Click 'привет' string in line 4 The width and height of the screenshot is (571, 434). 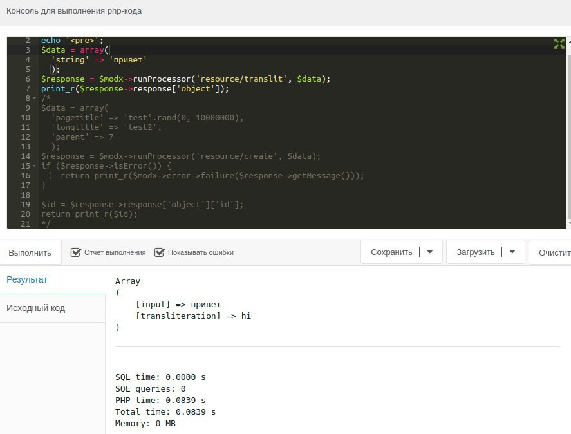pos(128,60)
